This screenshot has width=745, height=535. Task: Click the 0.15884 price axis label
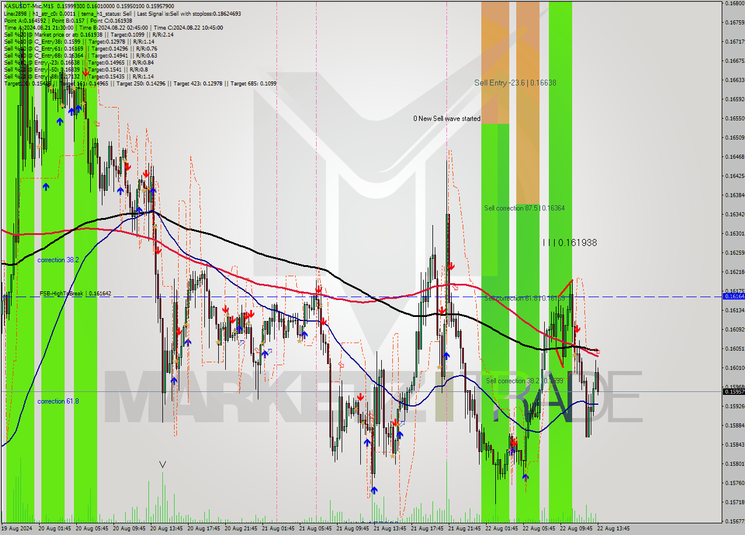coord(734,425)
